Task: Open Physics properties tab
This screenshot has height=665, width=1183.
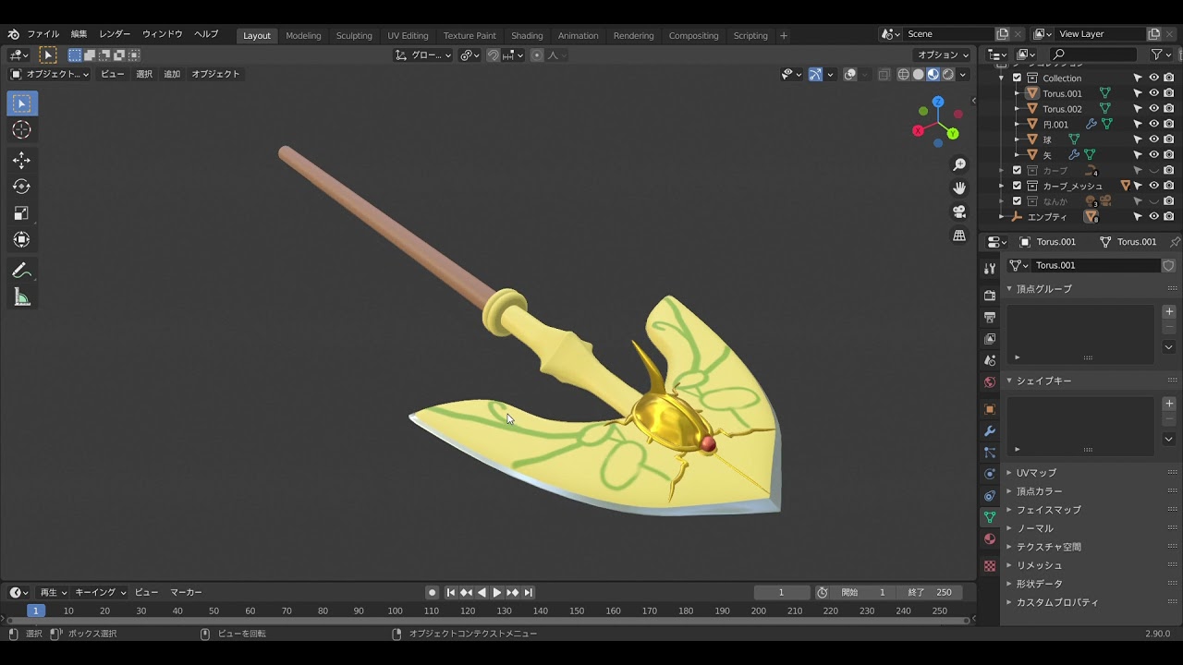Action: coord(990,474)
